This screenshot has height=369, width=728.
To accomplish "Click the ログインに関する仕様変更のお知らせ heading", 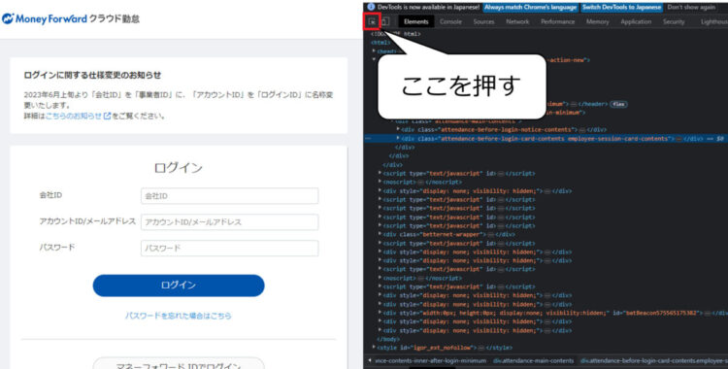I will (x=92, y=75).
